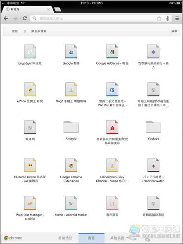Reload the page with the refresh icon

click(x=25, y=18)
